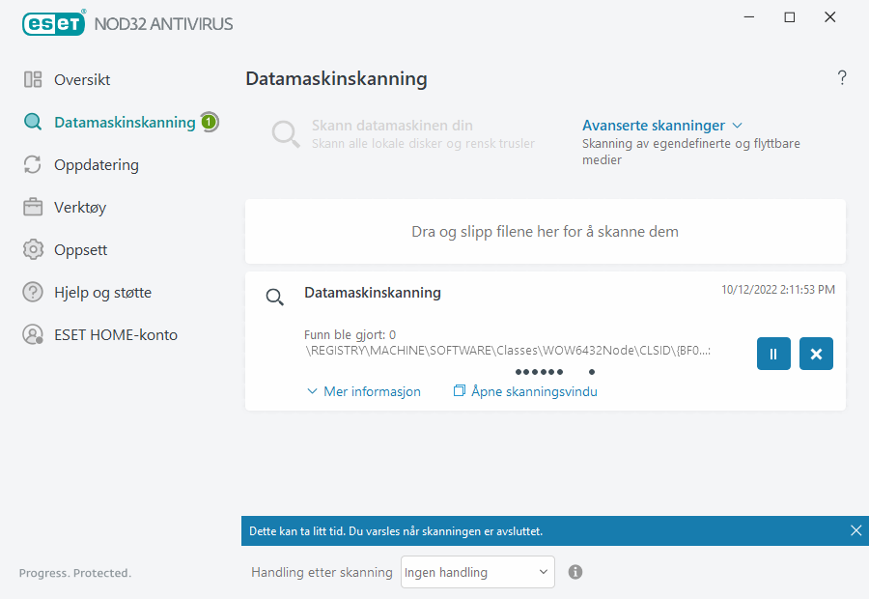The width and height of the screenshot is (869, 599).
Task: Open Hjelp og støtte
Action: [x=102, y=292]
